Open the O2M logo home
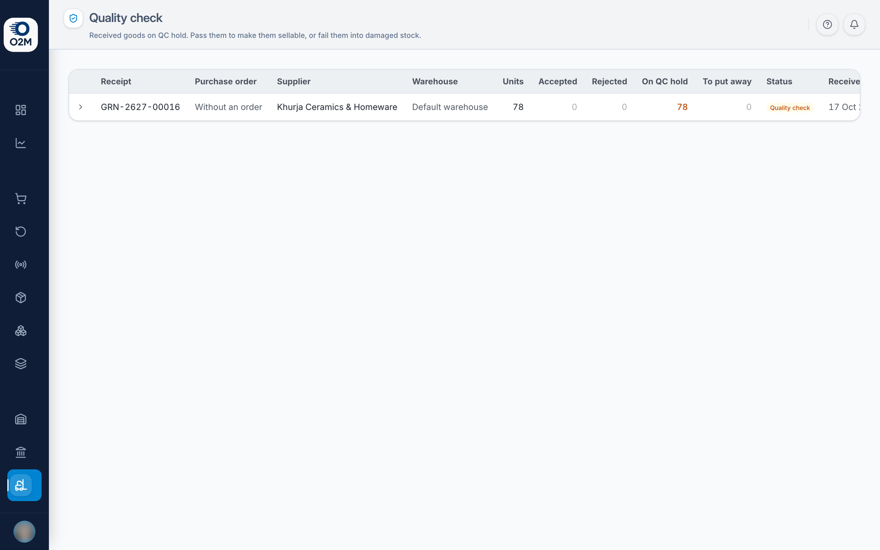Image resolution: width=880 pixels, height=550 pixels. tap(21, 35)
